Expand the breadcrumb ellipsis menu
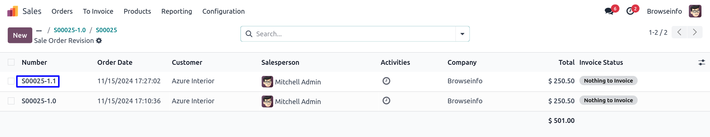 pos(39,30)
